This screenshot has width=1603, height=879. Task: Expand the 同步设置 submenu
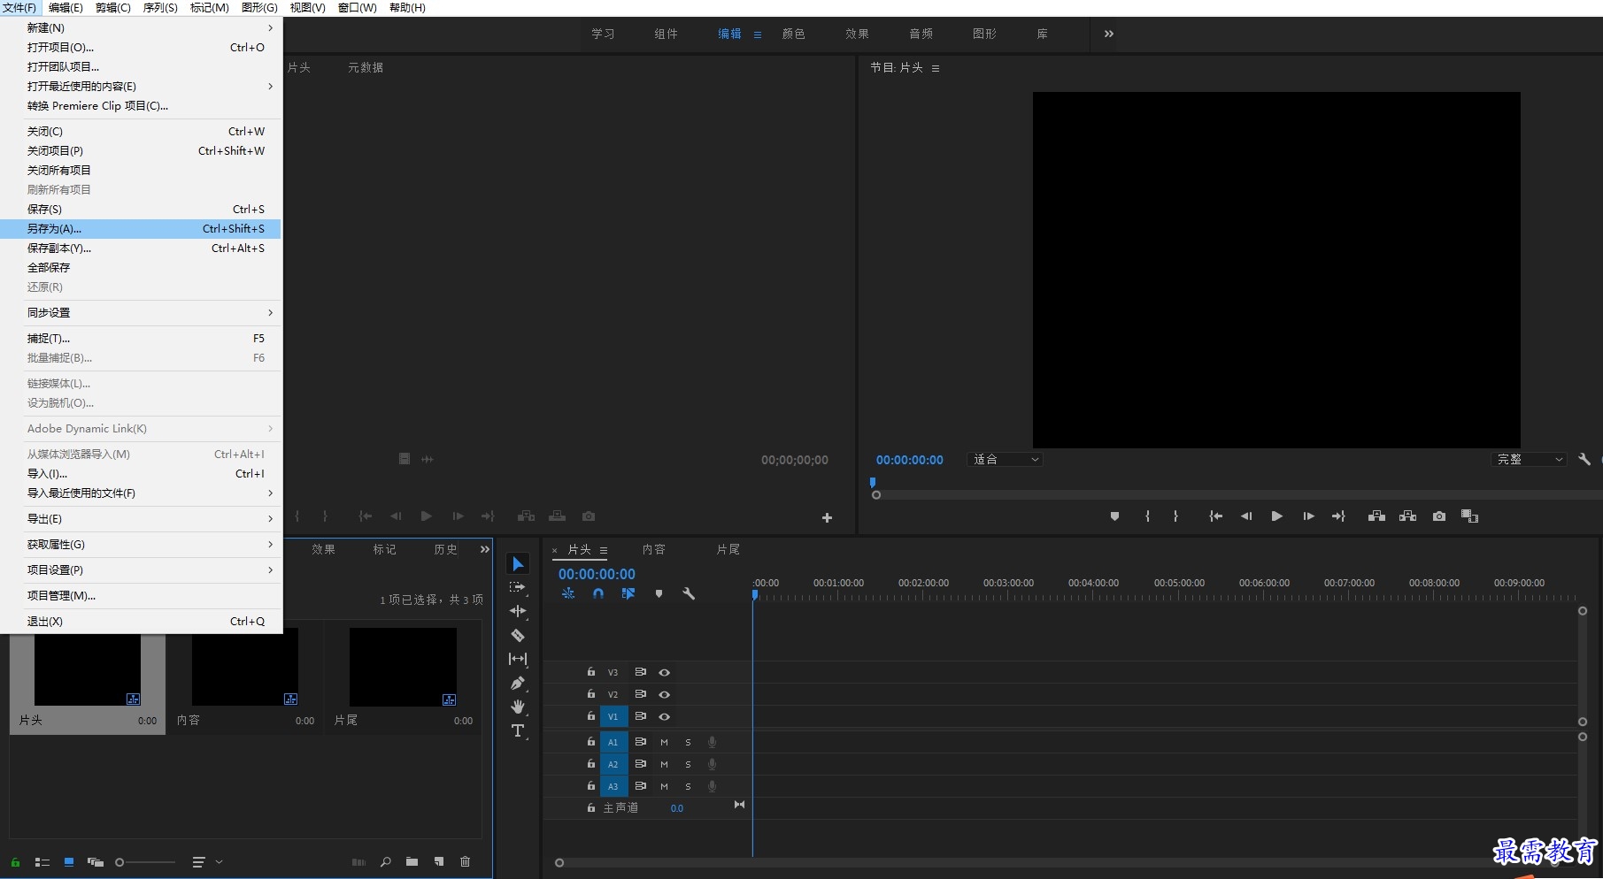(x=142, y=313)
